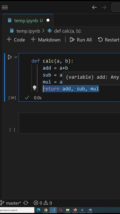Click the unsaved dot on temp.ipynb tab
The height and width of the screenshot is (214, 120).
[x=48, y=20]
